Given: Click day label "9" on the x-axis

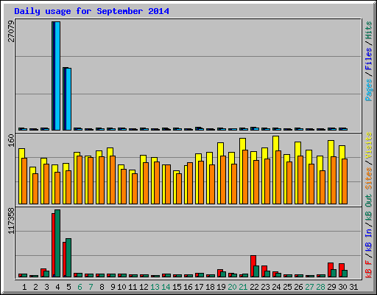Looking at the screenshot, I should pyautogui.click(x=113, y=287).
